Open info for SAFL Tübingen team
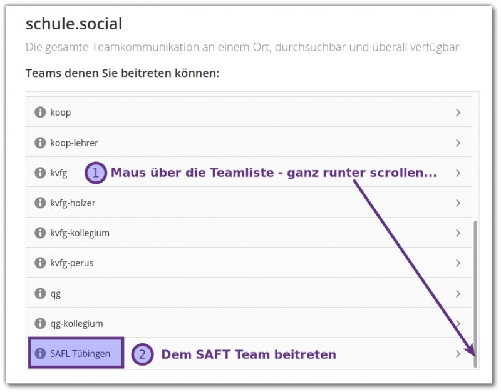Viewport: 501px width, 392px height. [39, 353]
